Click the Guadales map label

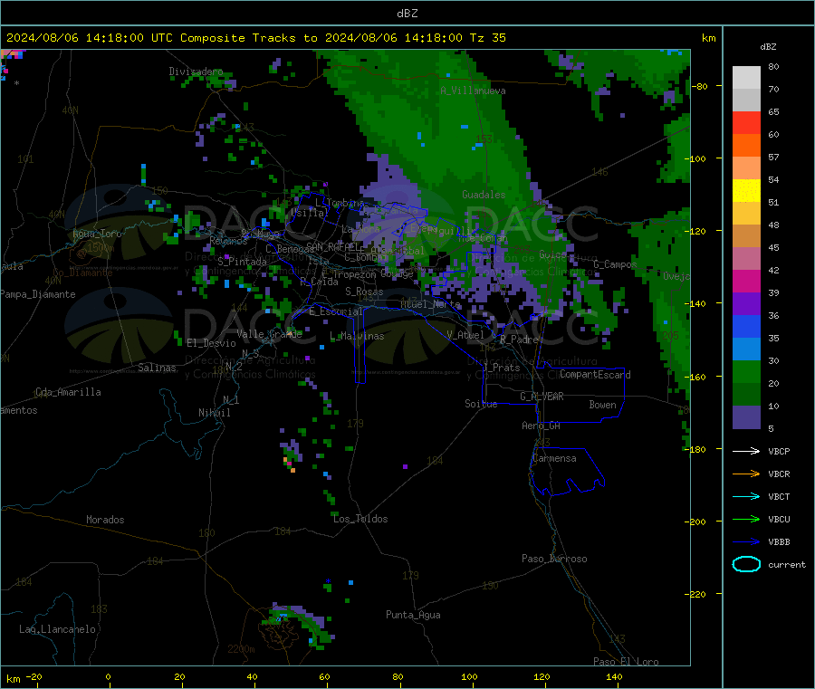point(484,195)
